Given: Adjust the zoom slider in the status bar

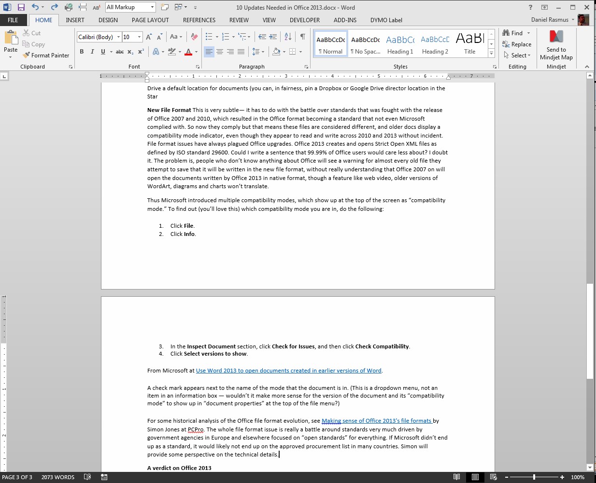Looking at the screenshot, I should pyautogui.click(x=534, y=477).
